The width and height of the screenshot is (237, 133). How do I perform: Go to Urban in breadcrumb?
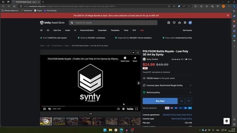(x=67, y=46)
